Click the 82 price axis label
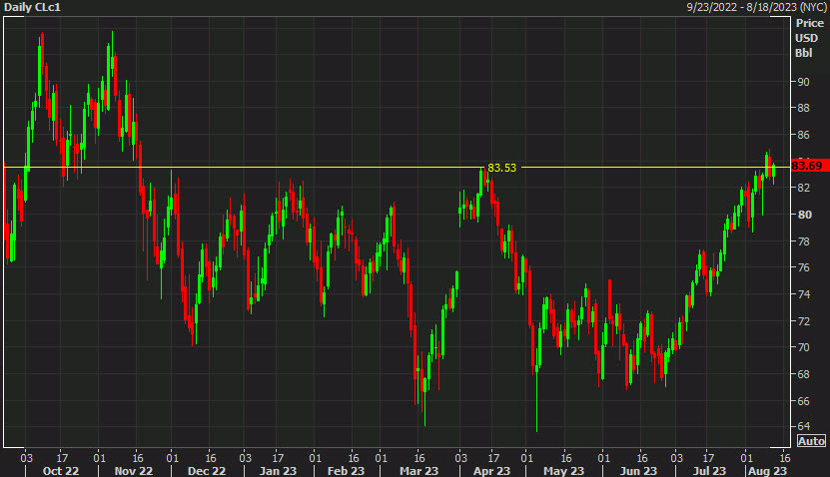 (x=804, y=188)
